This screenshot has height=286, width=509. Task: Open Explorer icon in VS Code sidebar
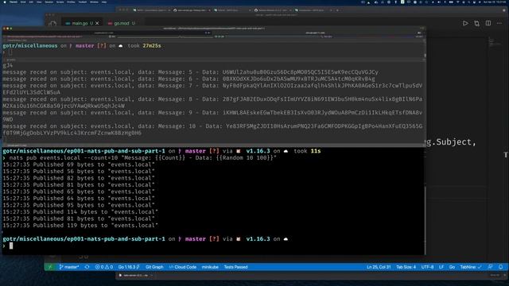coord(52,24)
